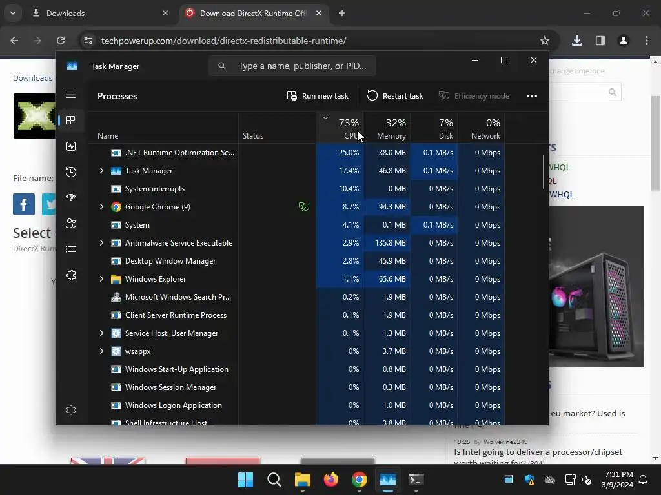Bookmark this page with star icon
This screenshot has width=661, height=495.
pos(545,41)
